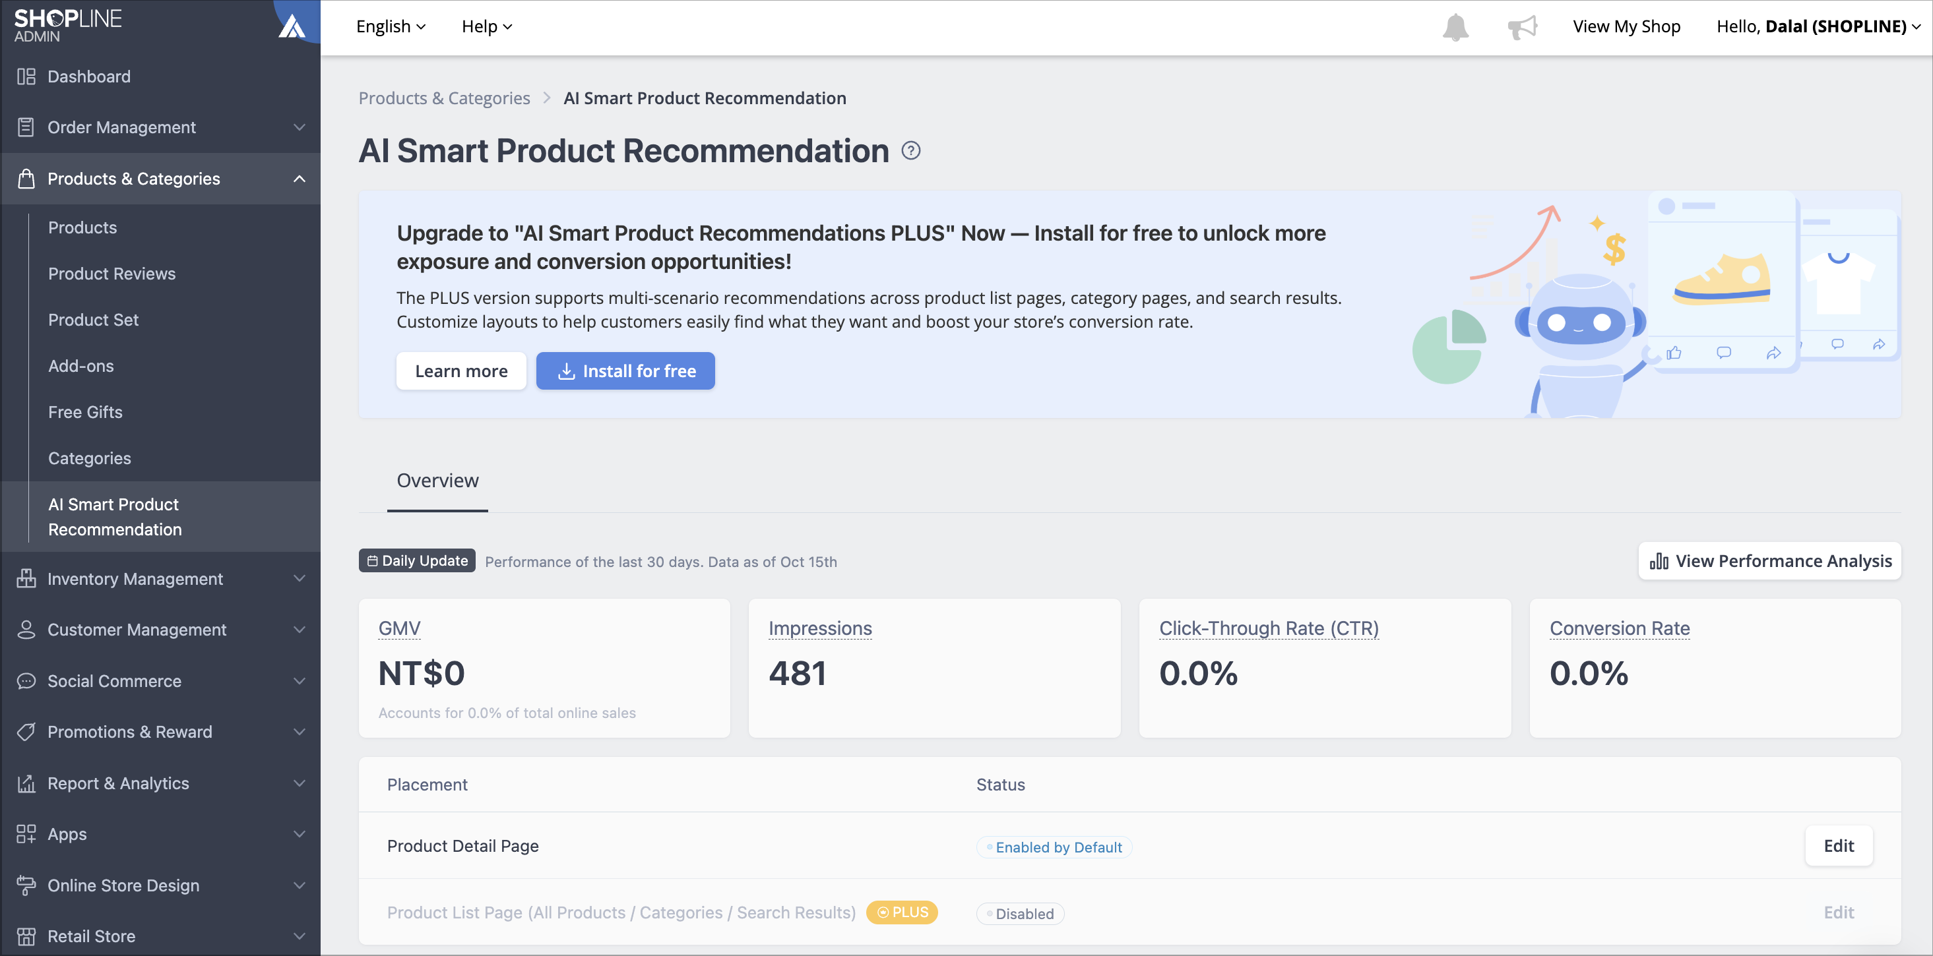
Task: Click the Dashboard sidebar icon
Action: click(x=26, y=76)
